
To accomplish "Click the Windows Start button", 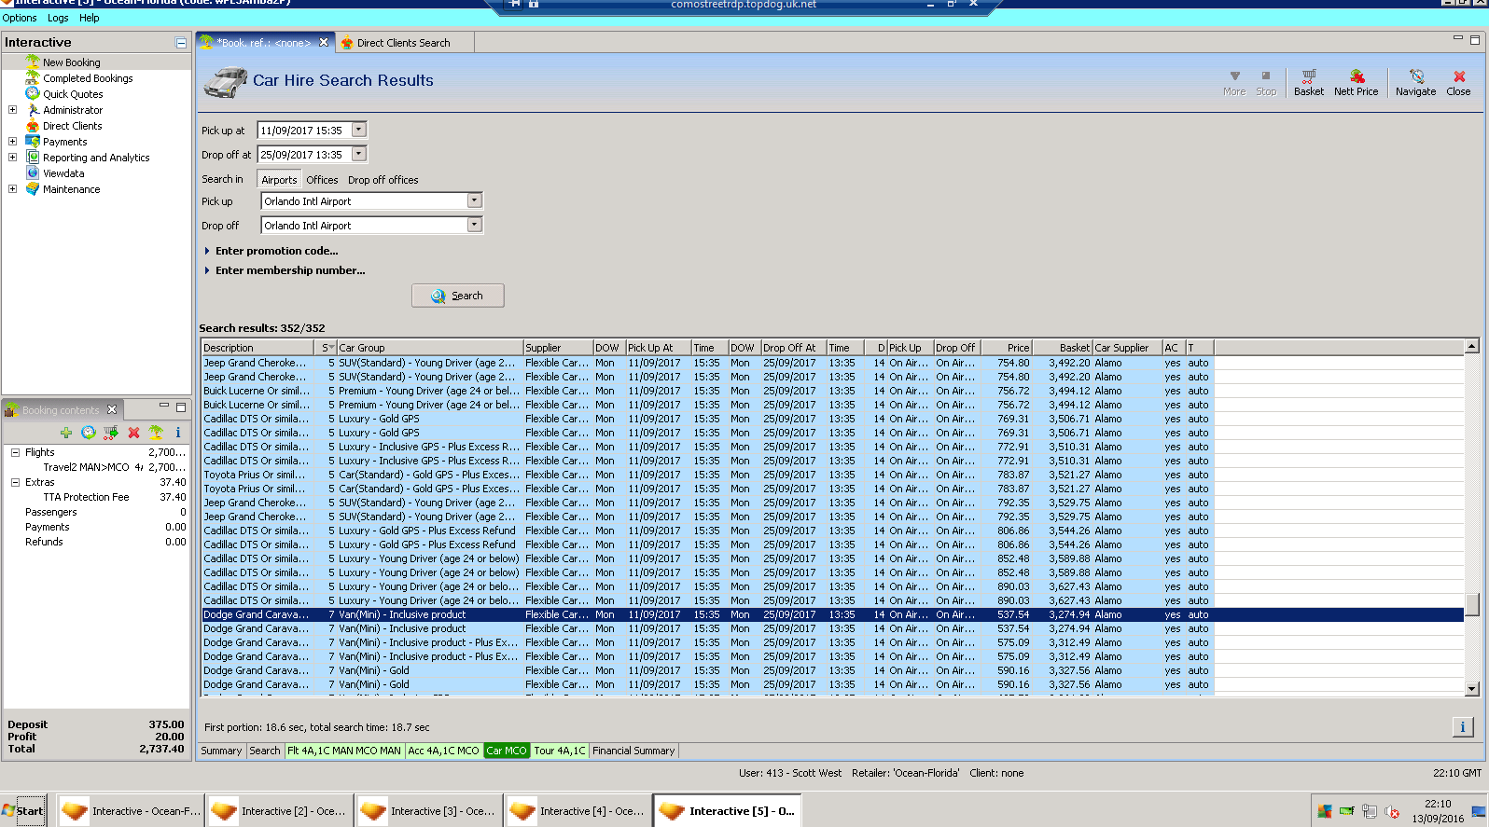I will click(23, 811).
